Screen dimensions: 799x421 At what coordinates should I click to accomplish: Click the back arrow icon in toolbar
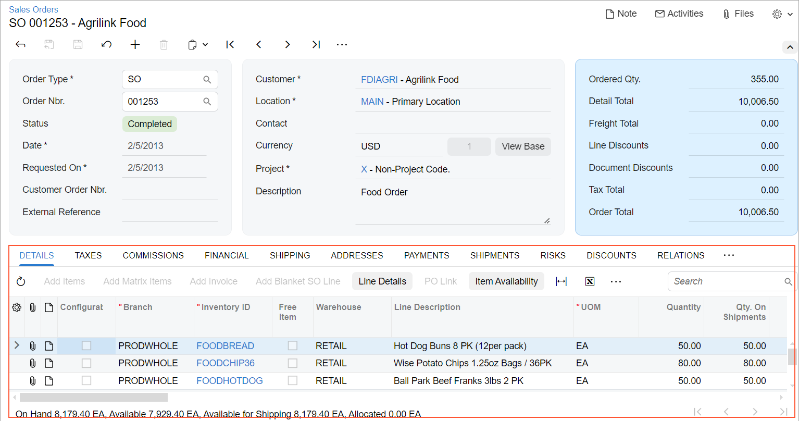(x=21, y=45)
